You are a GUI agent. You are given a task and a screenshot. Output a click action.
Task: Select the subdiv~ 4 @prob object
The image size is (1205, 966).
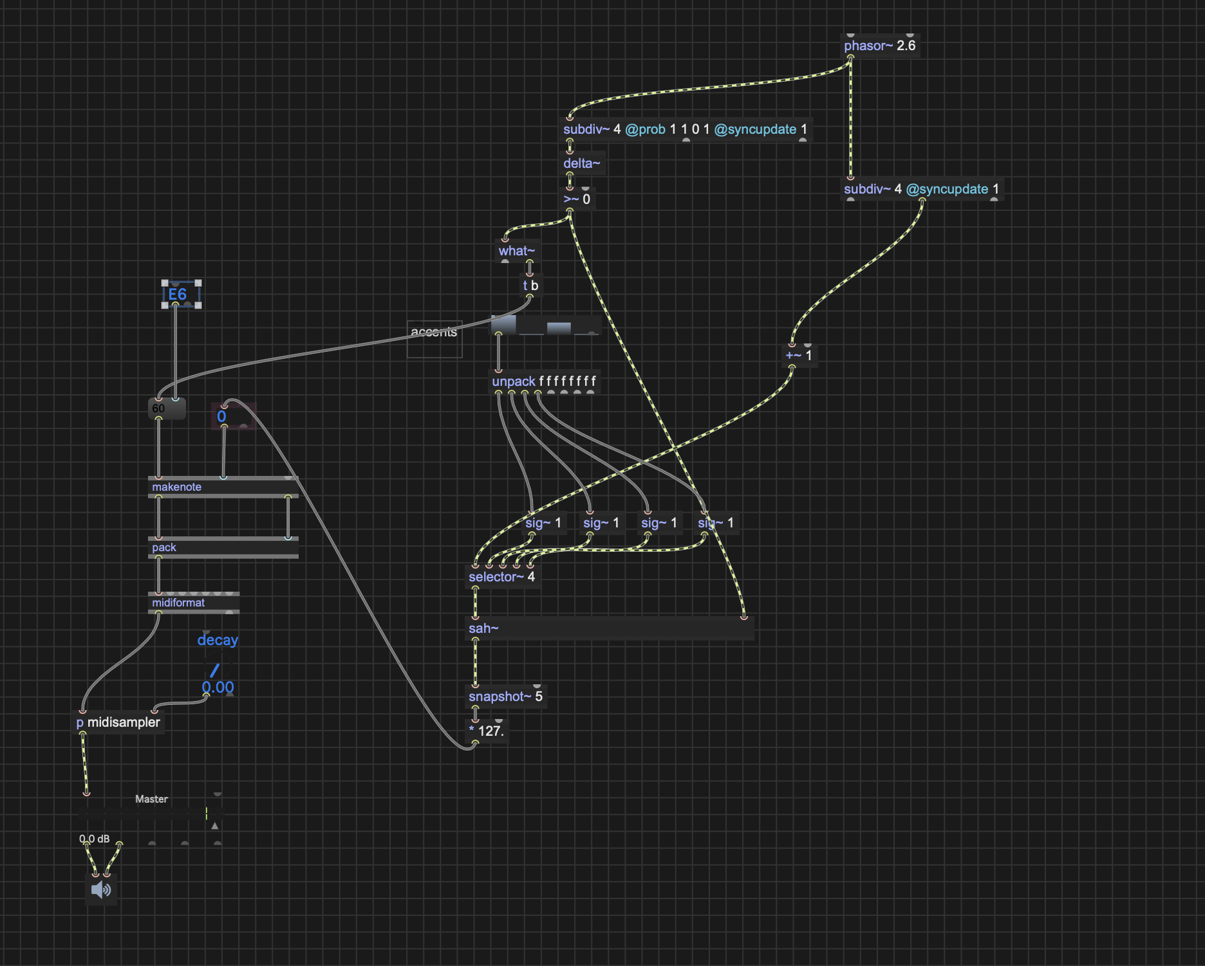point(685,129)
